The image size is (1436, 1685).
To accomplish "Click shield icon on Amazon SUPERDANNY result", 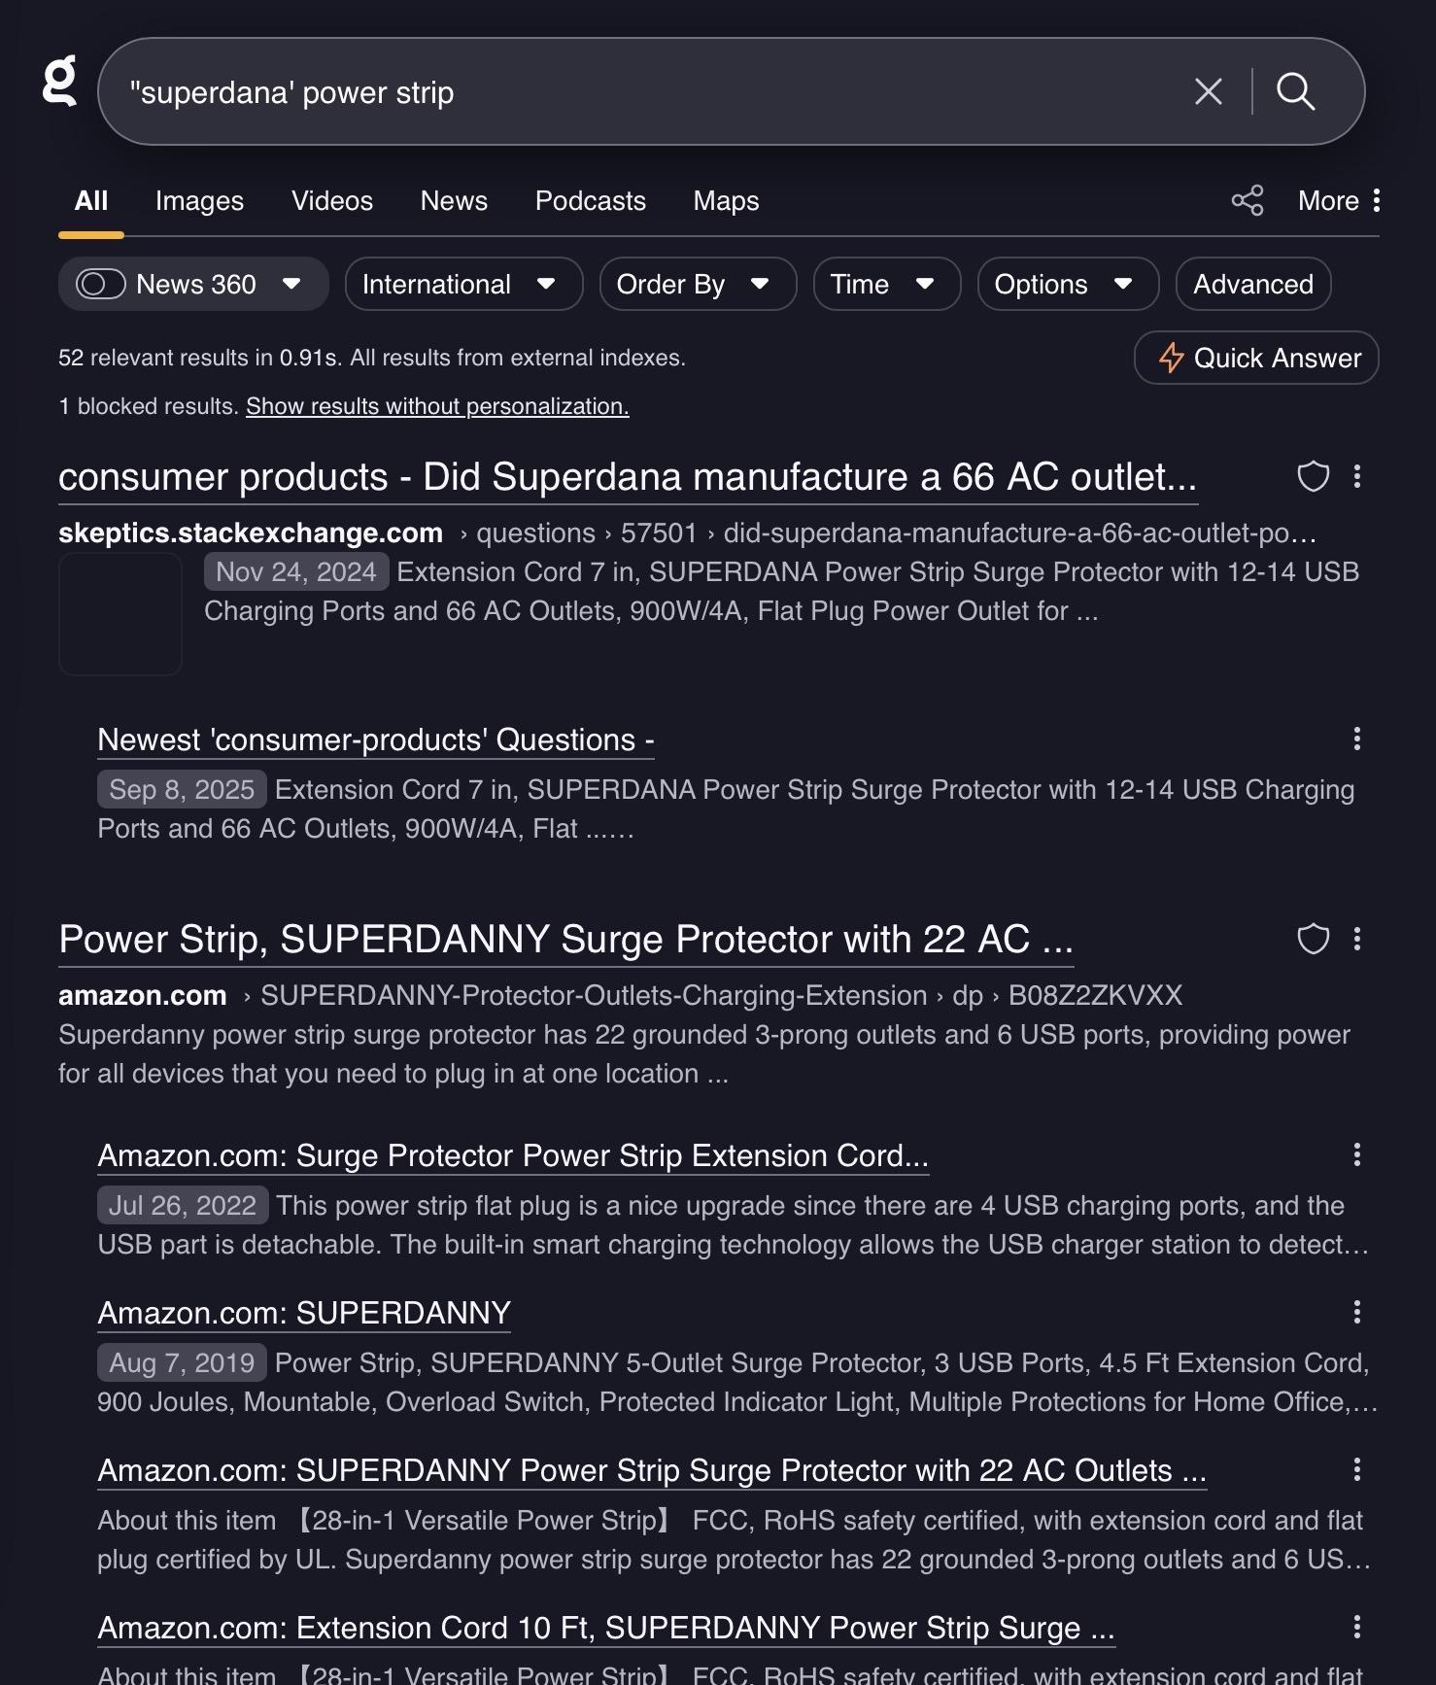I will [1313, 939].
